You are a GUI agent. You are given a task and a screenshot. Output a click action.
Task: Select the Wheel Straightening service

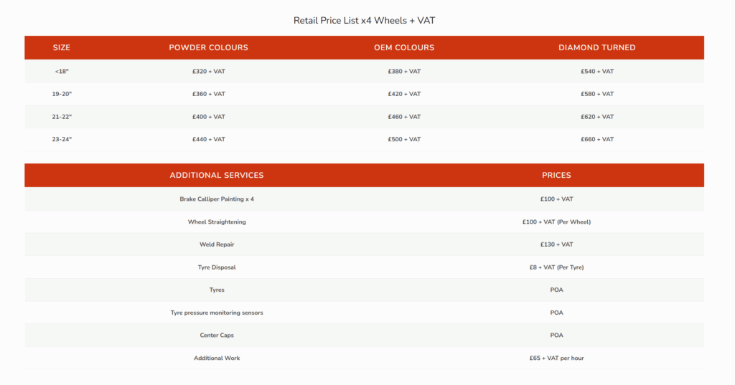tap(216, 222)
